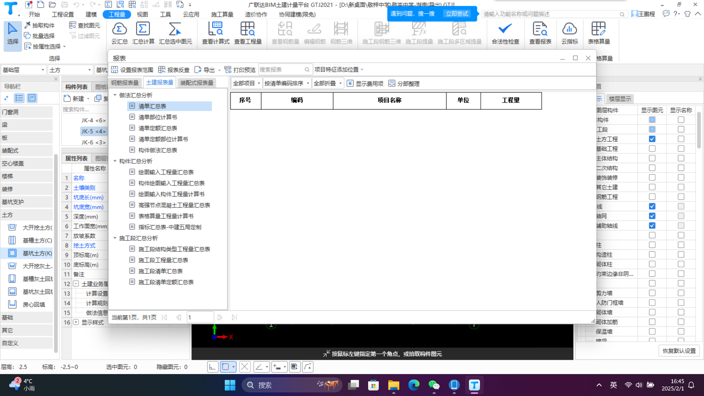The width and height of the screenshot is (704, 396).
Task: Open 表格算量 table calculation tool
Action: point(599,33)
